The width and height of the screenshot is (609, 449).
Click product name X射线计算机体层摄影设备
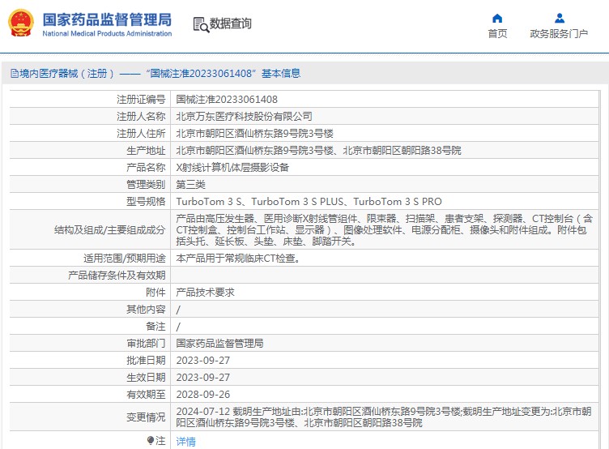(x=232, y=168)
